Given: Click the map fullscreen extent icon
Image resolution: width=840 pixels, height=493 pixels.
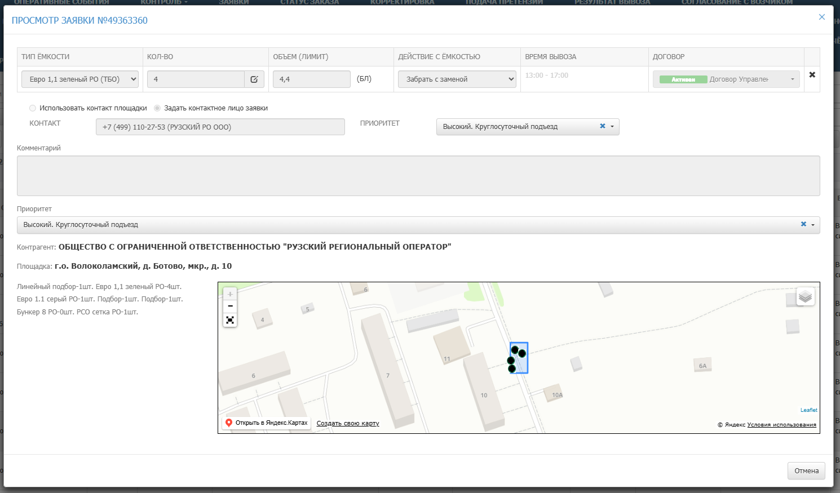Looking at the screenshot, I should pyautogui.click(x=230, y=320).
